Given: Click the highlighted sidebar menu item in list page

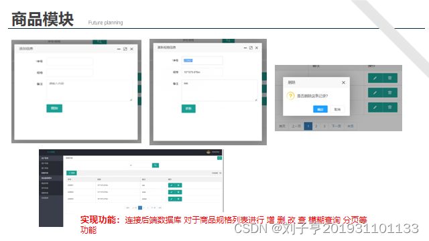Looking at the screenshot, I should coord(51,178).
